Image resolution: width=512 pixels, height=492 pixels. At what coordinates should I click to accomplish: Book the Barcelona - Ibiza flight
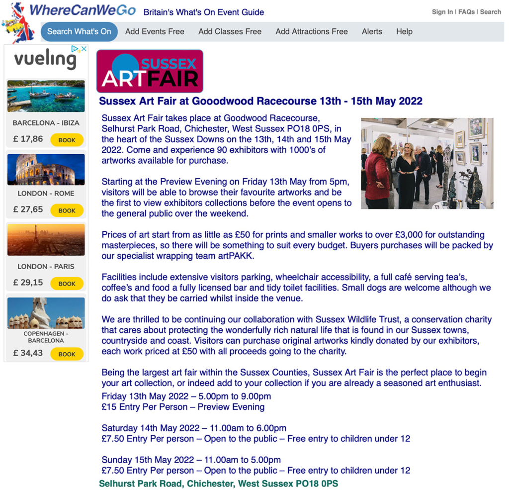point(67,140)
